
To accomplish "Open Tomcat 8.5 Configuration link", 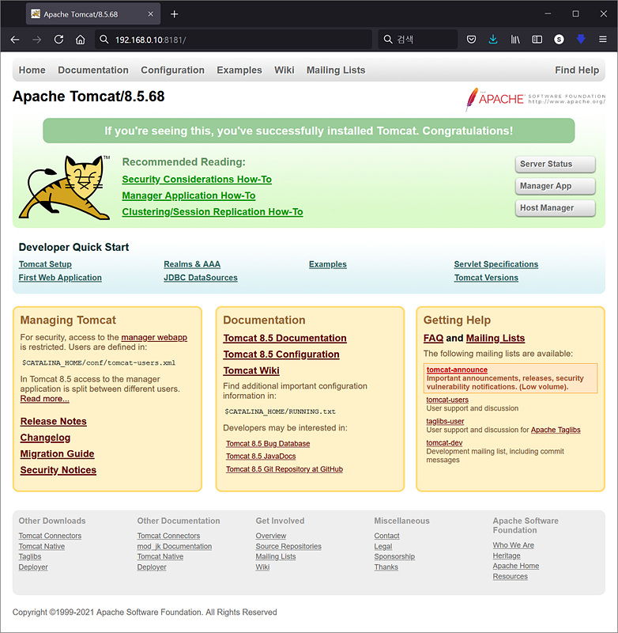I will point(281,354).
